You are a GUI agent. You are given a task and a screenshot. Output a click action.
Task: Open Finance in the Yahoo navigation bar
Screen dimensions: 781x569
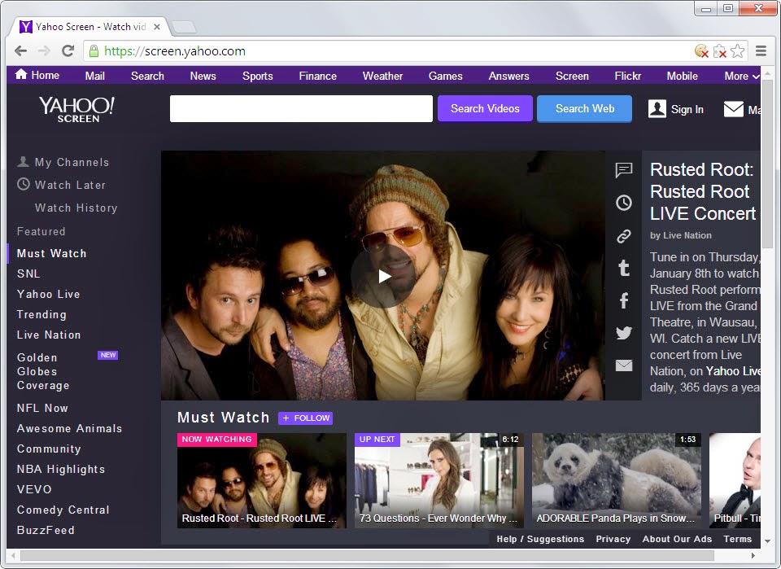pos(318,77)
